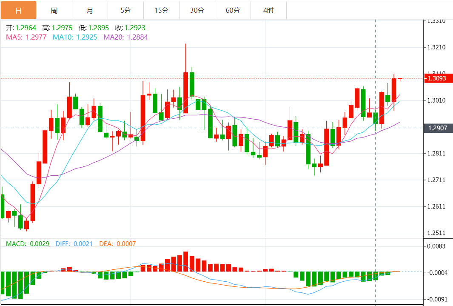The width and height of the screenshot is (453, 306).
Task: Open the 5分 timeframe tab
Action: 125,10
